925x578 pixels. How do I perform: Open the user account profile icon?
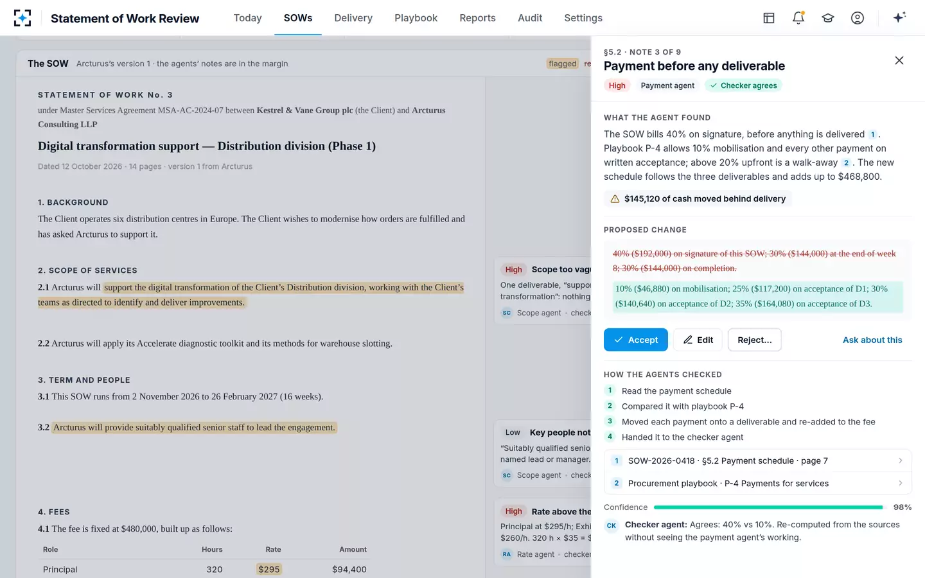[x=858, y=18]
